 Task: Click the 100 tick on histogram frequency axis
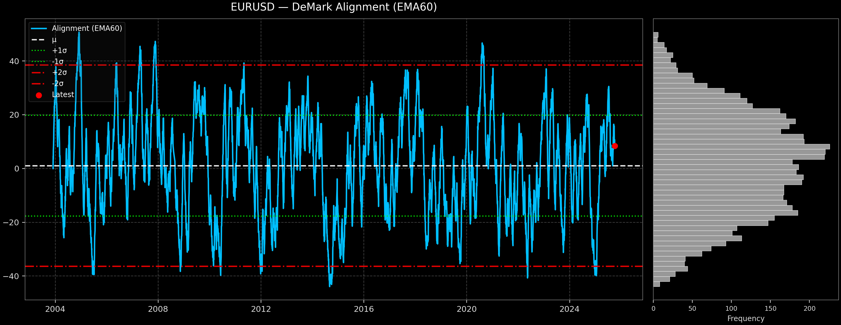click(731, 309)
